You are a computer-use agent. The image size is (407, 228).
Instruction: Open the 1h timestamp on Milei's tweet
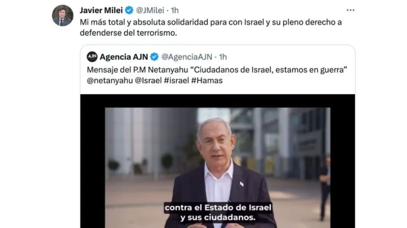[175, 10]
